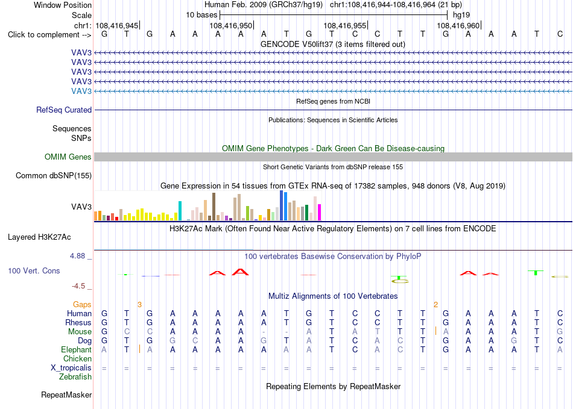Click the ruler coordinate "108,416,955"
This screenshot has height=409, width=573.
[x=344, y=25]
